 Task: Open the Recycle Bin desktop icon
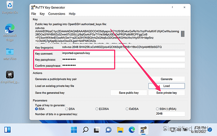tap(10, 7)
